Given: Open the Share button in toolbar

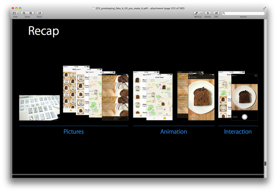Looking at the screenshot, I should (x=40, y=13).
